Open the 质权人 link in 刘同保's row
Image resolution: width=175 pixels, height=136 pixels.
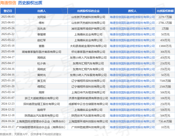point(132,17)
